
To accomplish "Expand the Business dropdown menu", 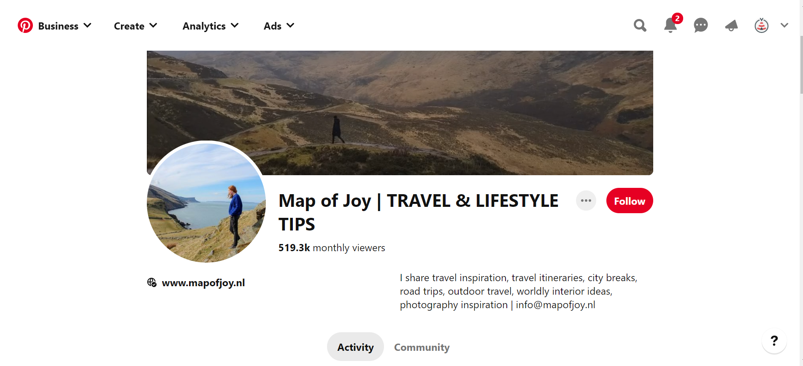I will pyautogui.click(x=65, y=26).
